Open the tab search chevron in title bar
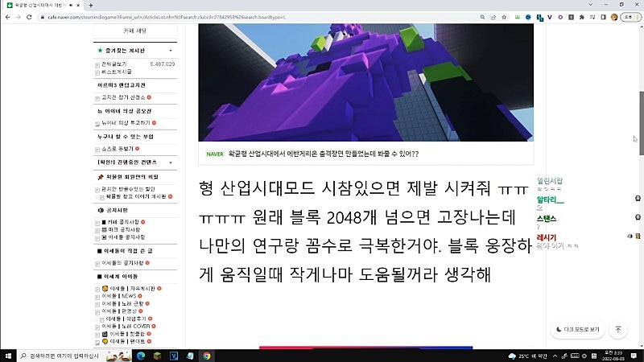The height and width of the screenshot is (362, 644). (591, 5)
